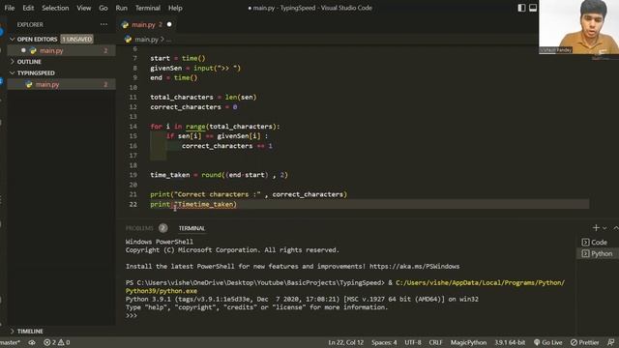Select the Code terminal instance
This screenshot has width=619, height=348.
pos(595,243)
